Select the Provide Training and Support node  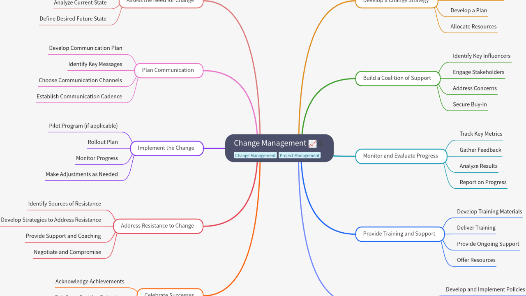(x=399, y=234)
